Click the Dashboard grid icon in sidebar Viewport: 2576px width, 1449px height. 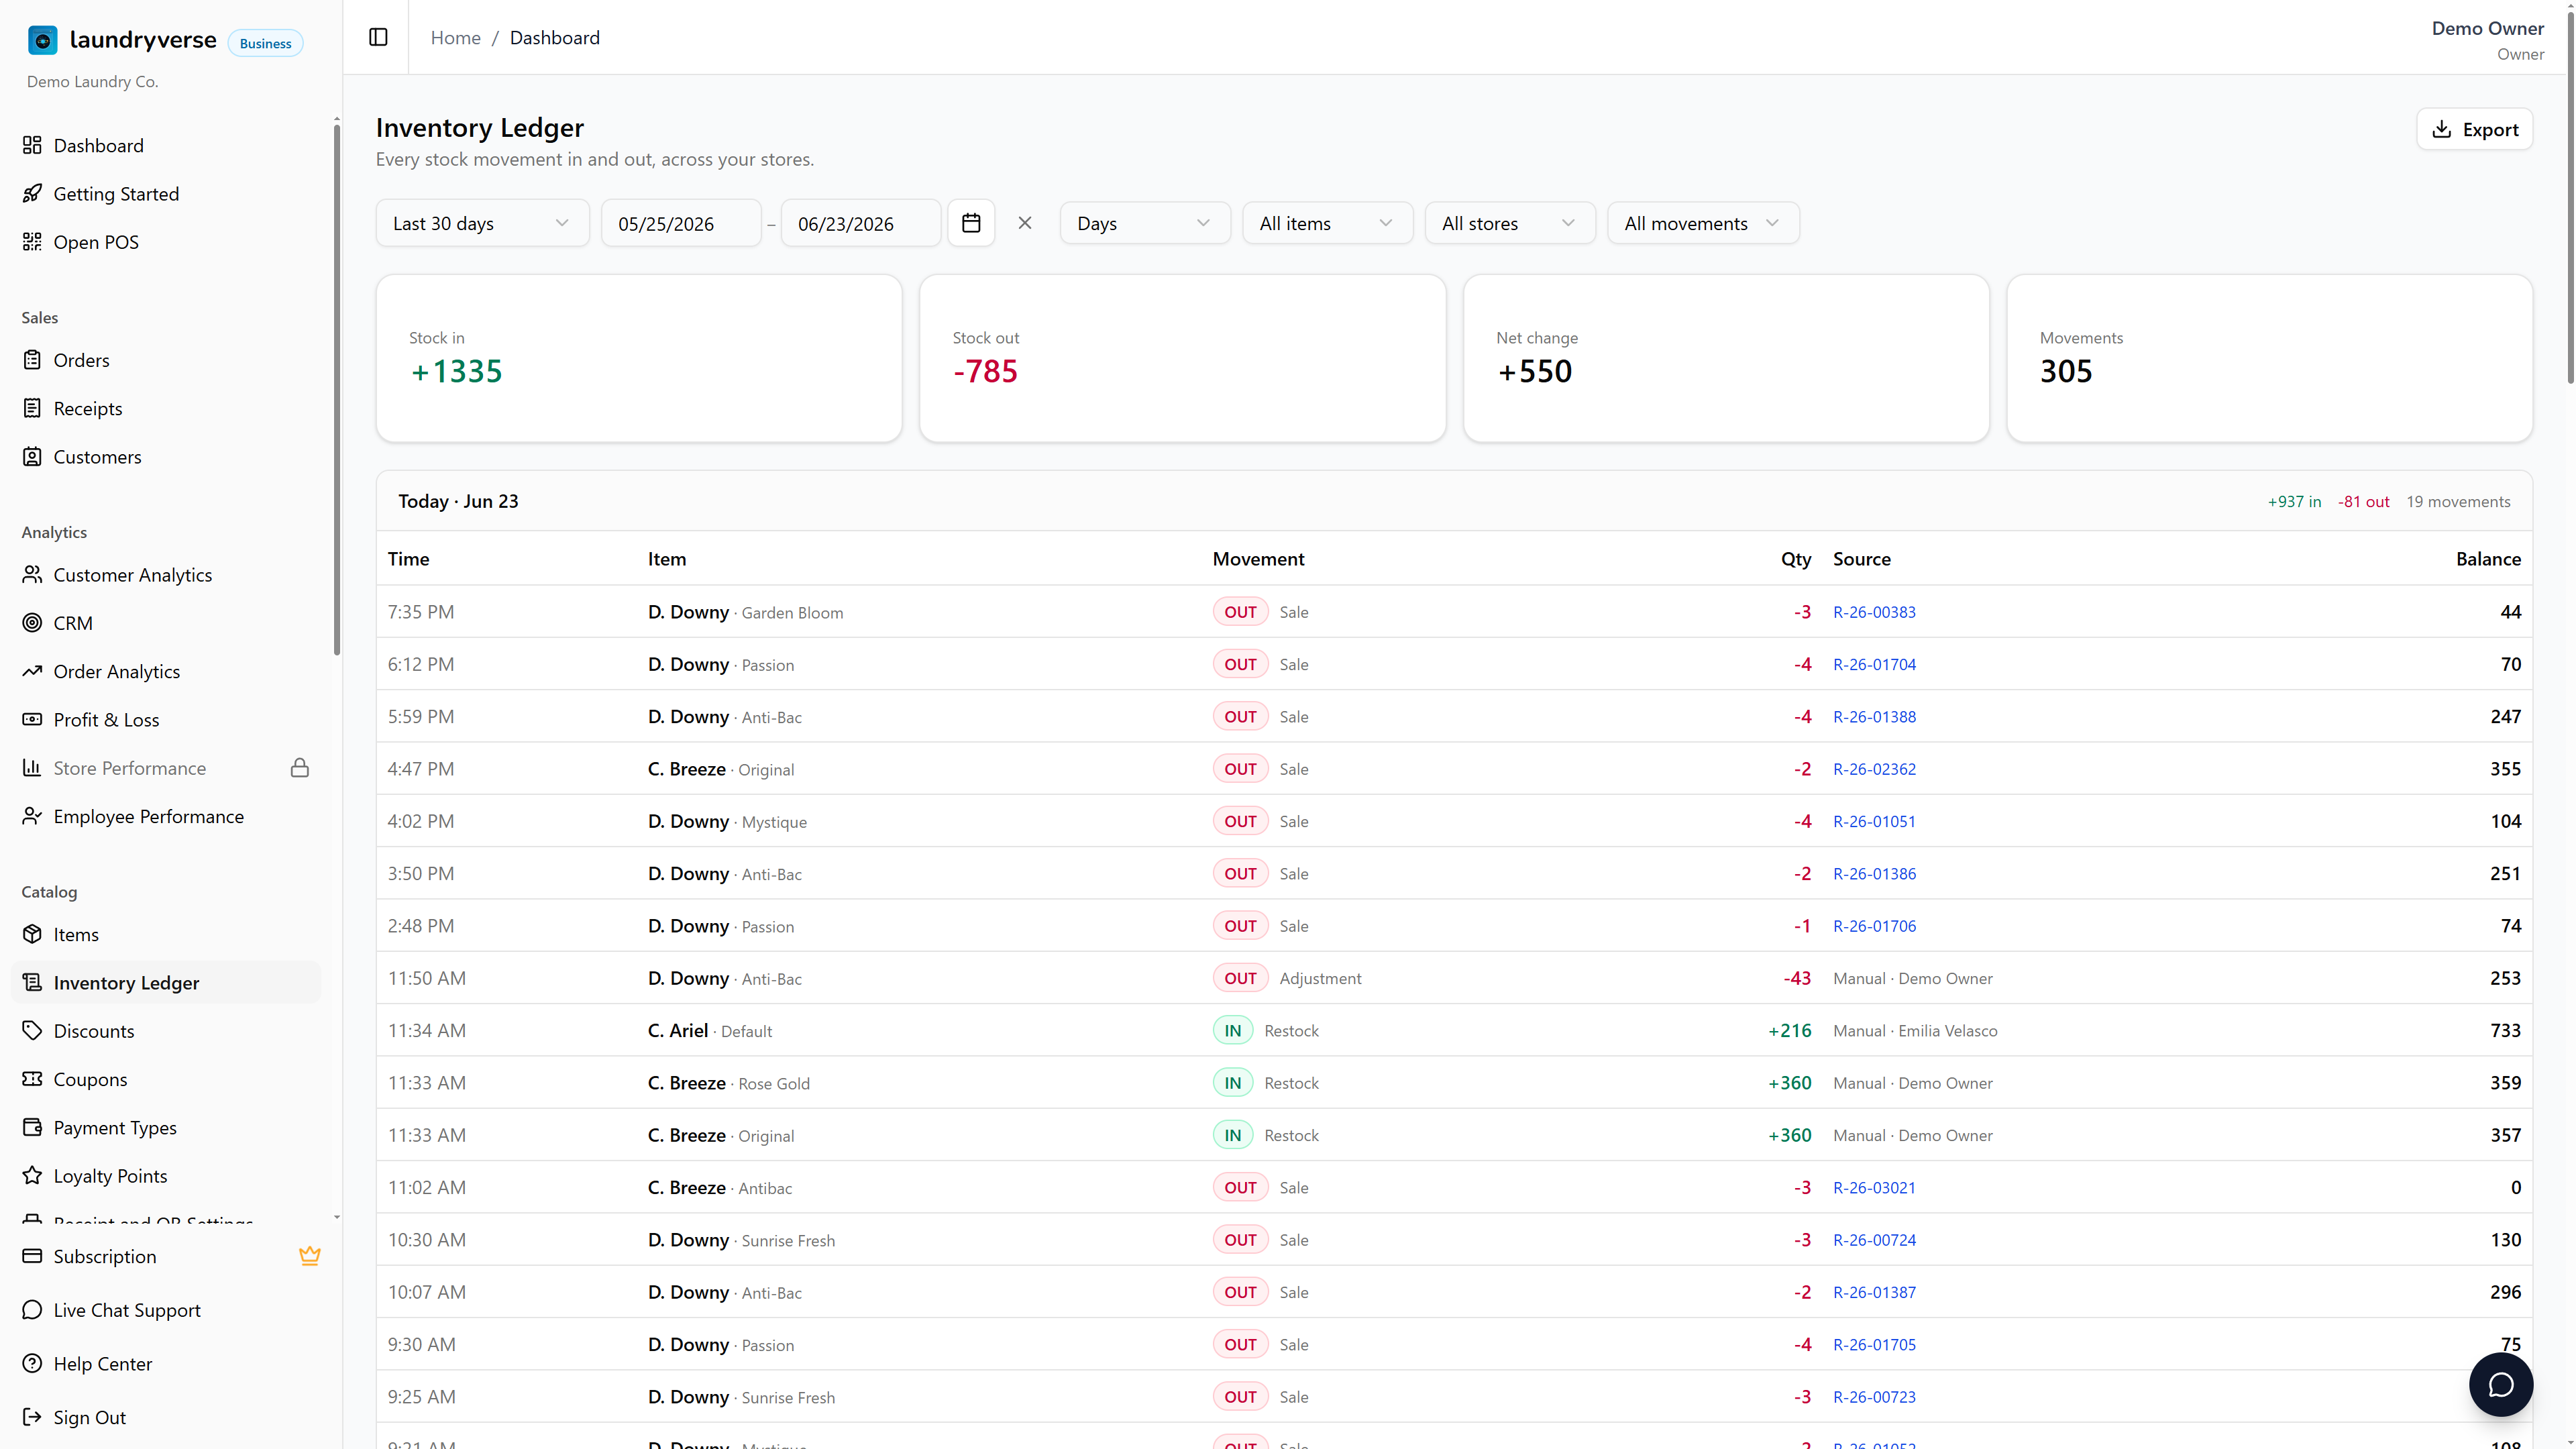coord(32,145)
